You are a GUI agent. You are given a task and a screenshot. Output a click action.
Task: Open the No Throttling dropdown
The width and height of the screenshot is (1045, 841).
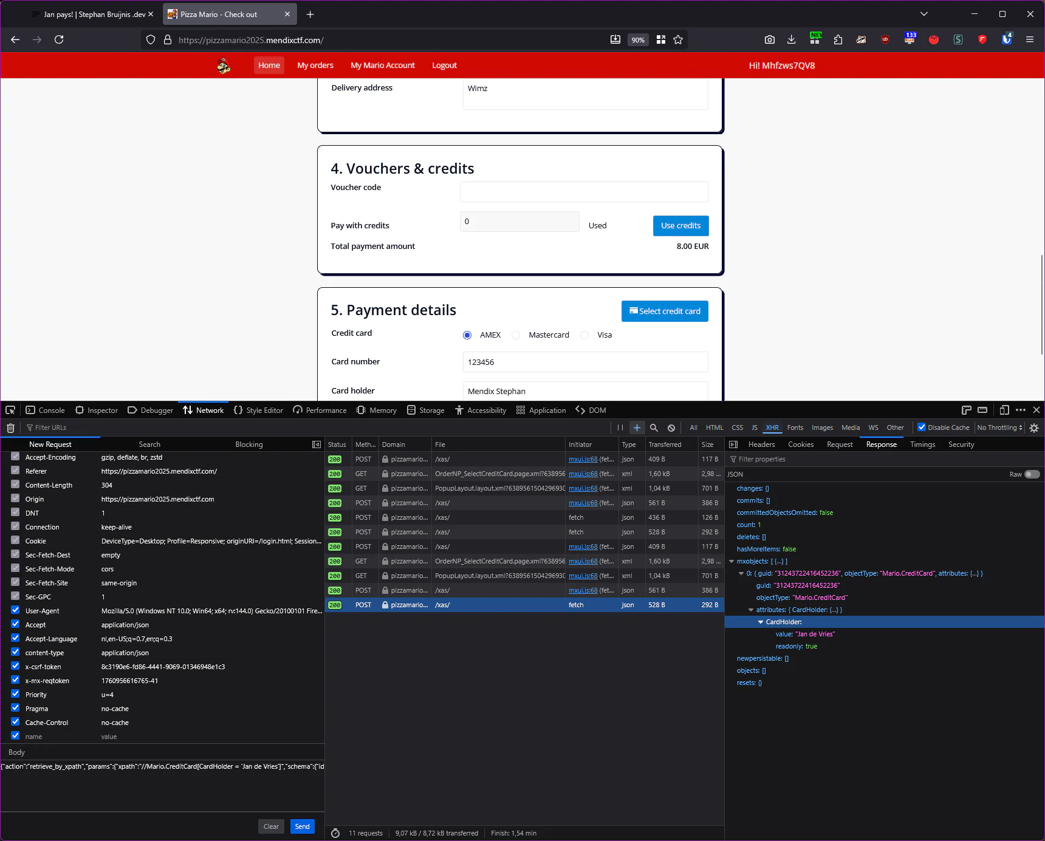pos(998,427)
